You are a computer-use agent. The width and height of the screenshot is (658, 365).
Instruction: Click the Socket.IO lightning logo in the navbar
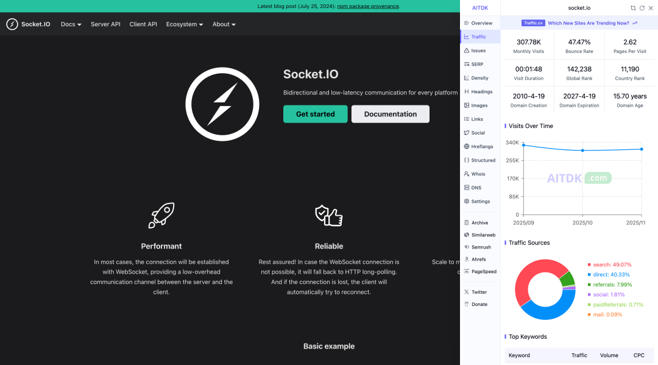click(12, 24)
